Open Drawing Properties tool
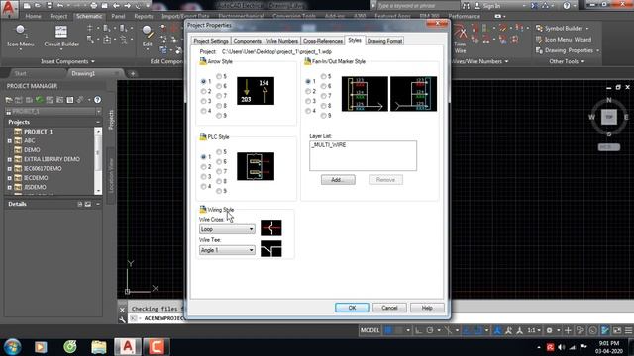Viewport: 634px width, 356px height. (x=568, y=50)
